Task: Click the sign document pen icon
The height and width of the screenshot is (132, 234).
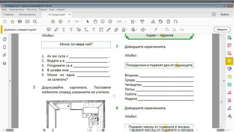Action: pyautogui.click(x=153, y=22)
